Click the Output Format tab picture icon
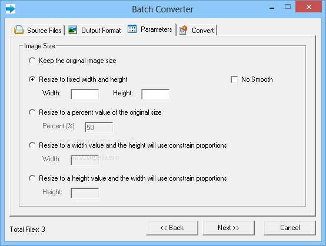This screenshot has height=246, width=326. [x=73, y=30]
